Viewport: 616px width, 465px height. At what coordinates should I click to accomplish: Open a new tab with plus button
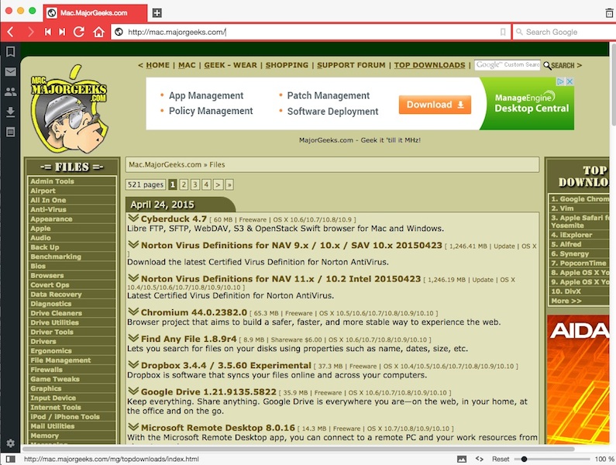157,13
